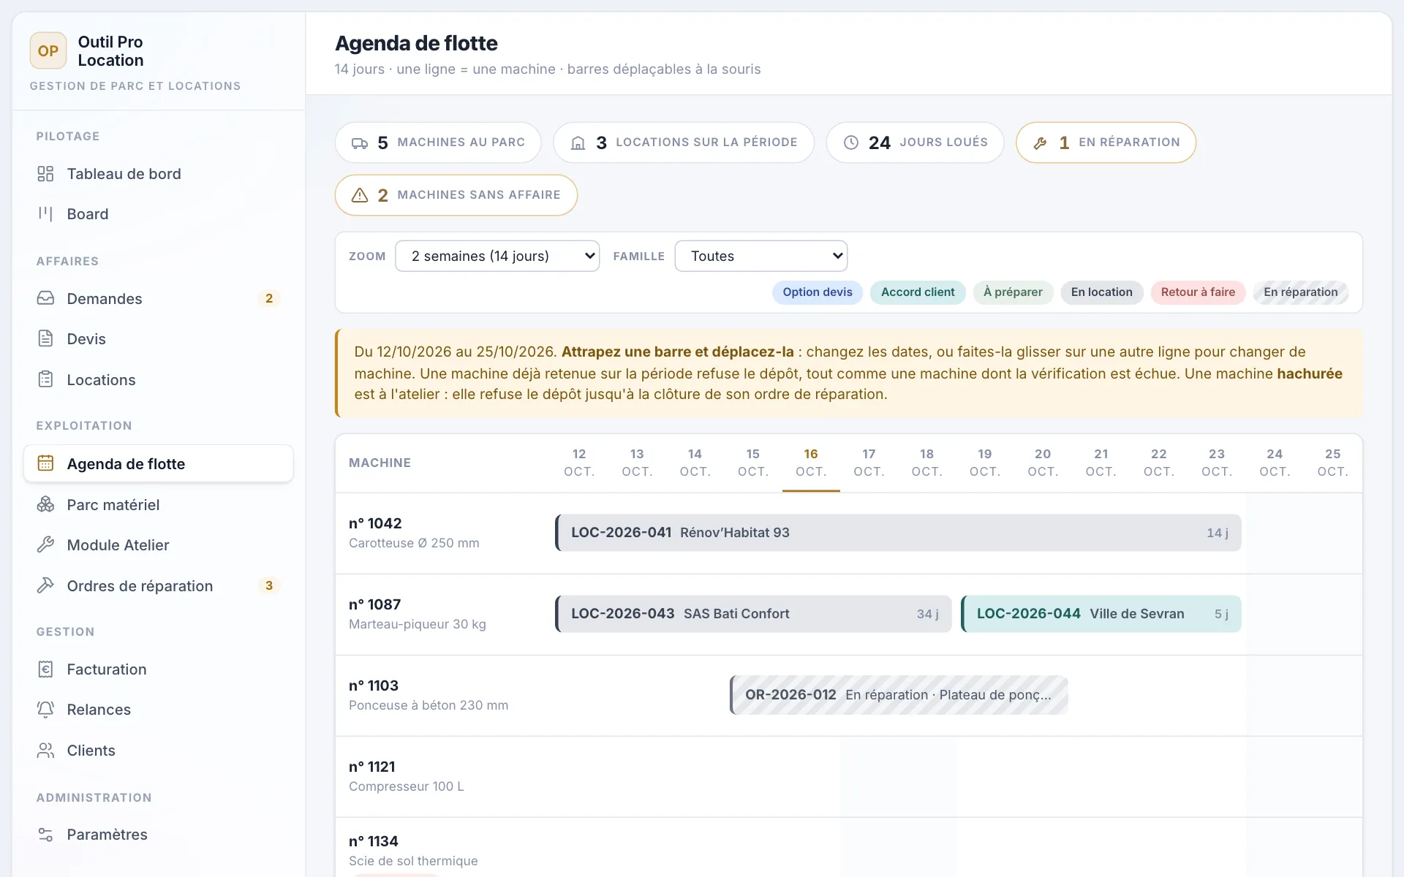Click the Demandes badge showing 2

(x=269, y=298)
